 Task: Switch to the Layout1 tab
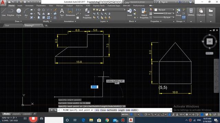[16, 114]
